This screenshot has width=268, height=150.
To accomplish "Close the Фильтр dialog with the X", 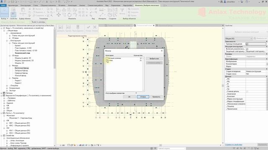I will [x=162, y=51].
